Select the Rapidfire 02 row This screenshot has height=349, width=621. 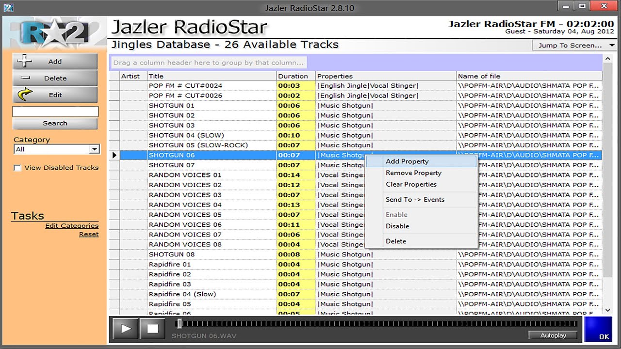click(355, 274)
